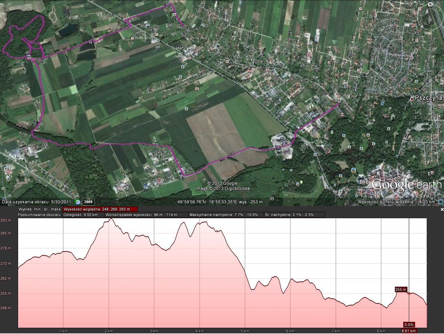Click the 255 m elevation marker label
Viewport: 444px width, 334px height.
pos(401,289)
